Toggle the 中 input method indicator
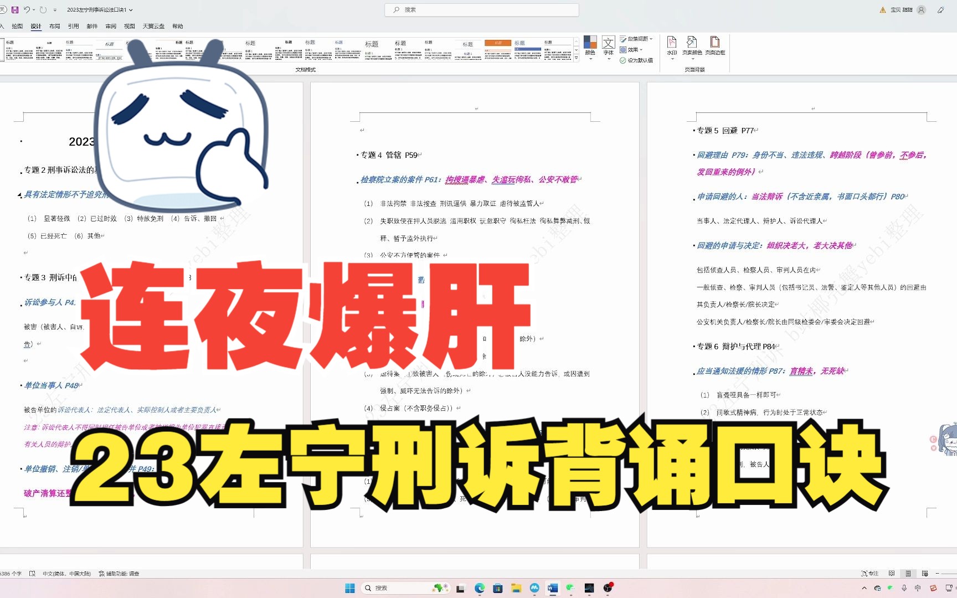This screenshot has height=598, width=957. [918, 588]
